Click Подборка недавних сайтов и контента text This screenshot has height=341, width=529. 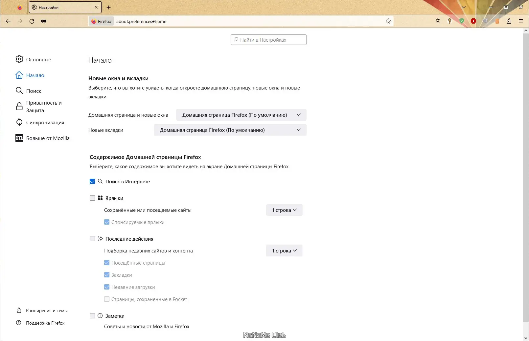[149, 251]
